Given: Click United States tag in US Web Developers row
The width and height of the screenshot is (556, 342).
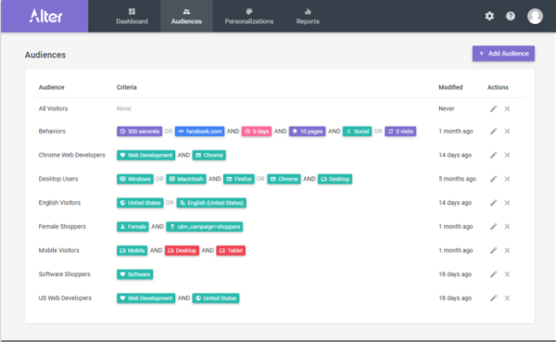Looking at the screenshot, I should [x=216, y=298].
